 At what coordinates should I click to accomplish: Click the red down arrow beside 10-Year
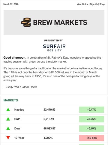(8, 138)
